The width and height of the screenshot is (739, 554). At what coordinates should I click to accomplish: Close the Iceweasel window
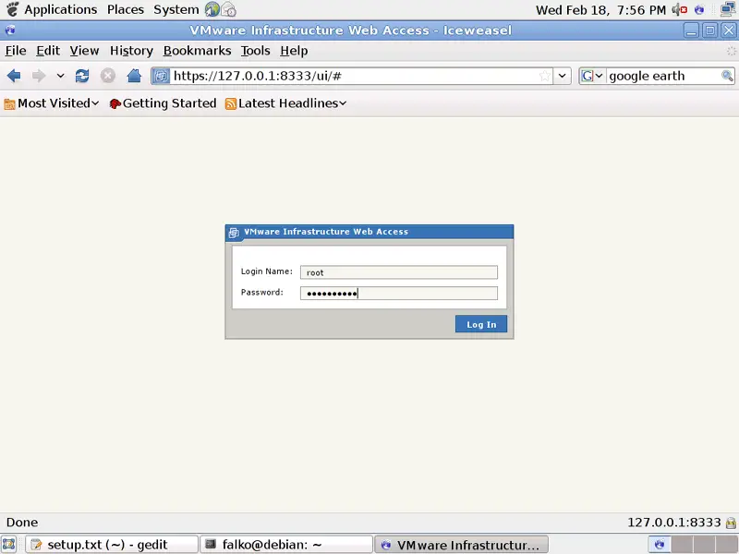[729, 30]
